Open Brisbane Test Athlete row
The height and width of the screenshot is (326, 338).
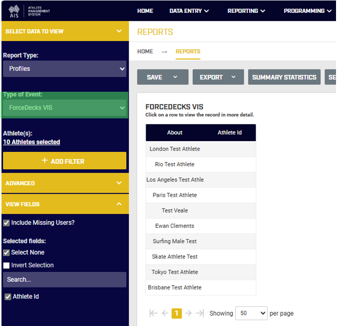[201, 288]
